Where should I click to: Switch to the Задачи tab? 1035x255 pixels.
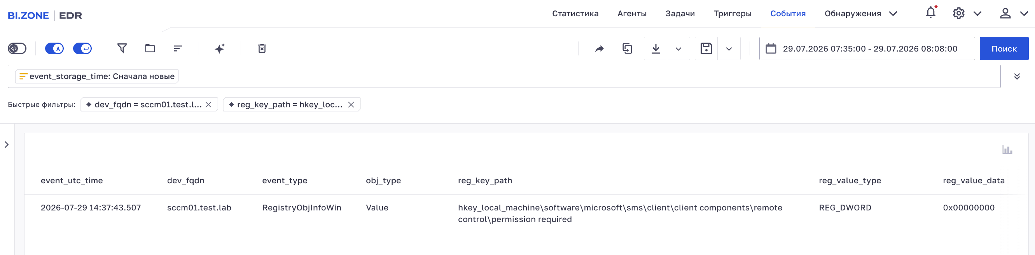pos(680,14)
